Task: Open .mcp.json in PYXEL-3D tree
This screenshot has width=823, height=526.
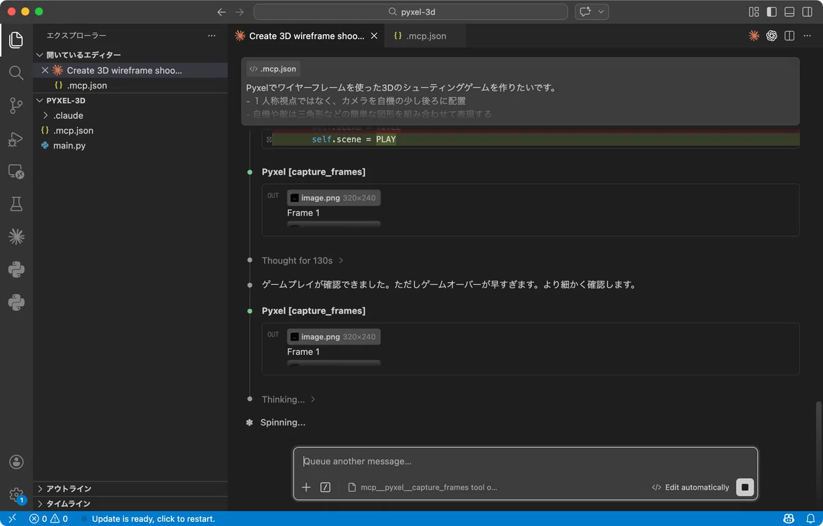Action: coord(130,130)
